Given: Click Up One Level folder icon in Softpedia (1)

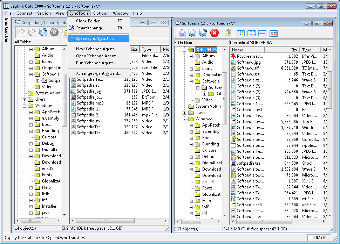Looking at the screenshot, I should tap(228, 33).
